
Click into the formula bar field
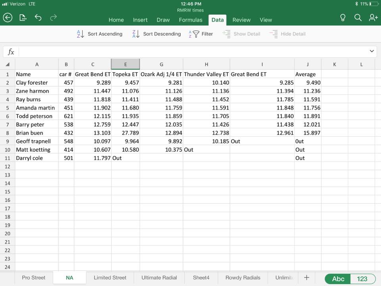click(x=190, y=52)
